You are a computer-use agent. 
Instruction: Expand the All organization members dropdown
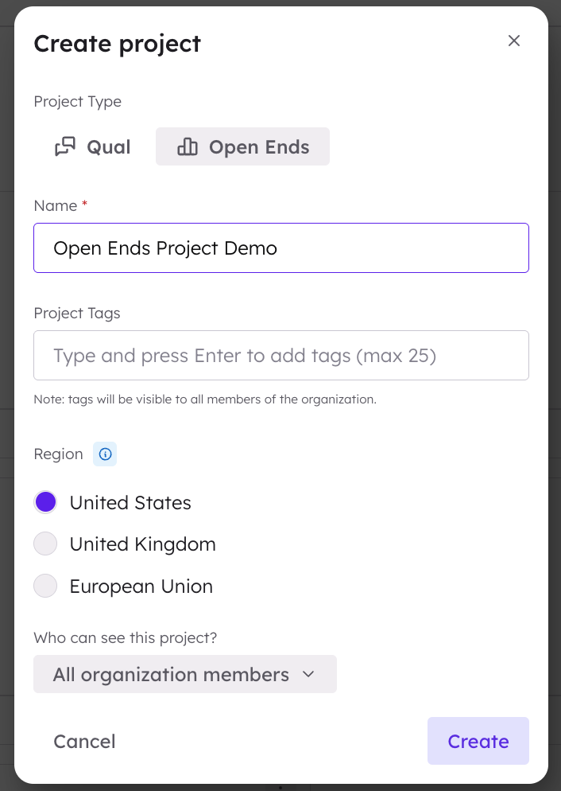[185, 674]
